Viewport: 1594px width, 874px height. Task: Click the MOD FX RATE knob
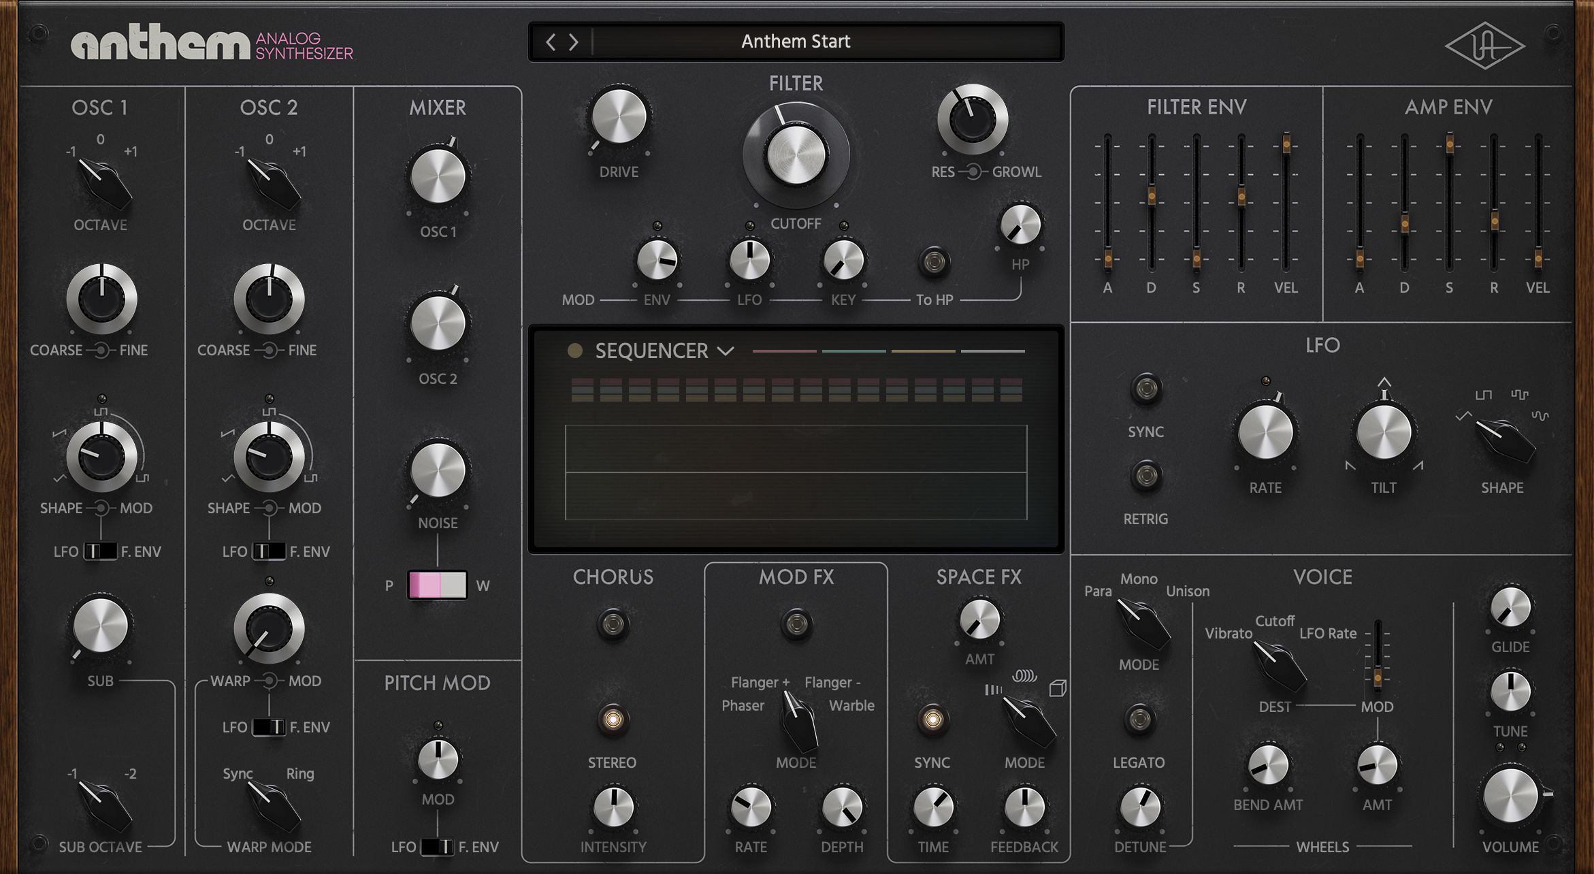coord(751,808)
